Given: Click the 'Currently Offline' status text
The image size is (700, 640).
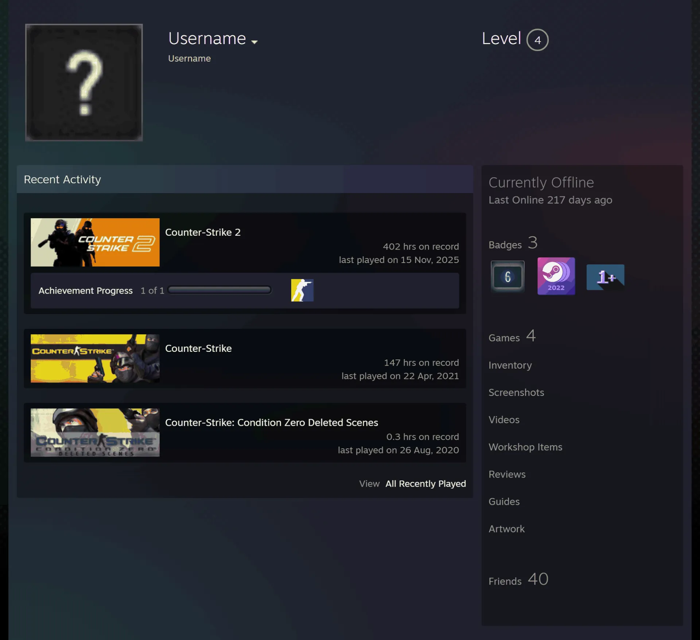Looking at the screenshot, I should pyautogui.click(x=541, y=182).
